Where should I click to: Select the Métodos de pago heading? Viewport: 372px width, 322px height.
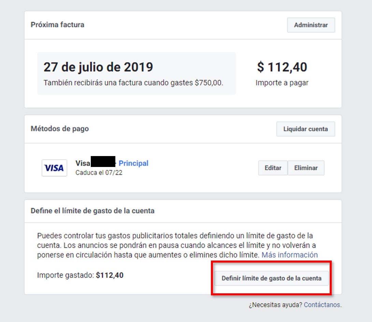point(59,129)
